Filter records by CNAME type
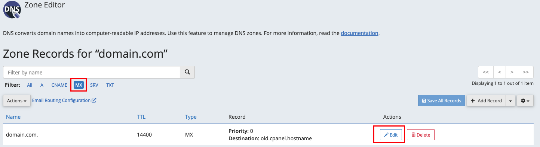The width and height of the screenshot is (540, 147). pyautogui.click(x=59, y=85)
